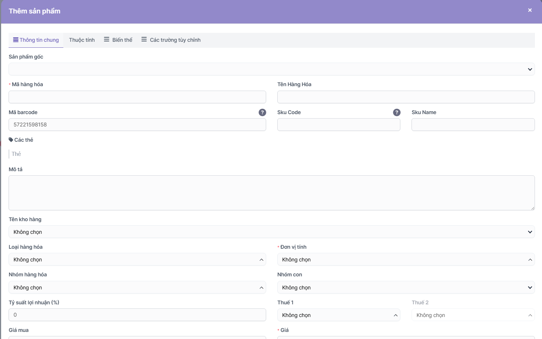
Task: Click the Mô tả description textarea
Action: pyautogui.click(x=271, y=193)
